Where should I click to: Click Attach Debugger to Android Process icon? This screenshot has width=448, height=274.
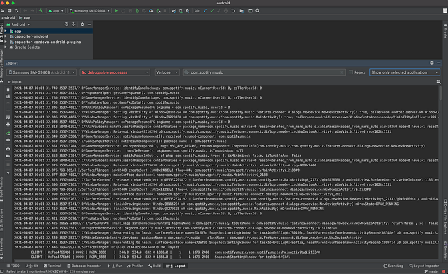click(x=158, y=11)
